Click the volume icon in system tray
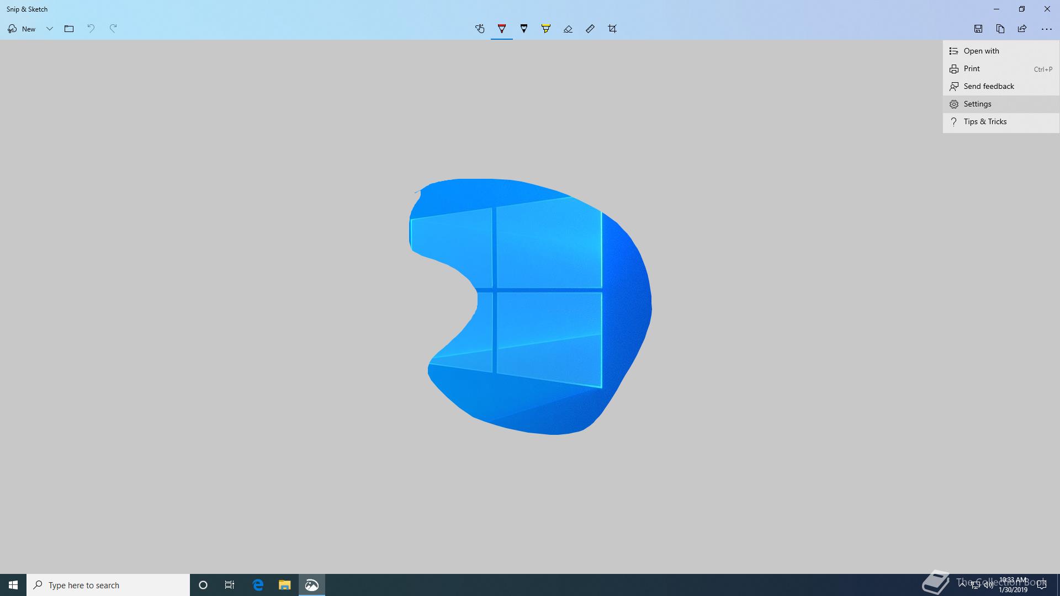The image size is (1060, 596). tap(988, 585)
